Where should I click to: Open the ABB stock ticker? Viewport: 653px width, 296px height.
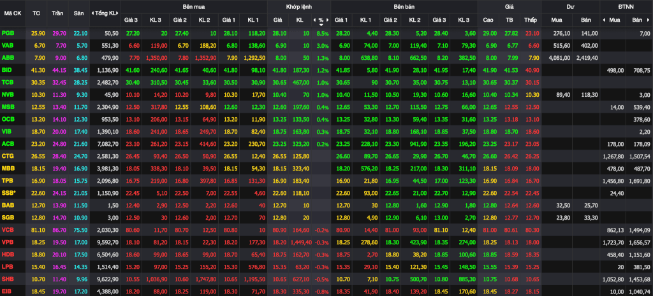7,58
